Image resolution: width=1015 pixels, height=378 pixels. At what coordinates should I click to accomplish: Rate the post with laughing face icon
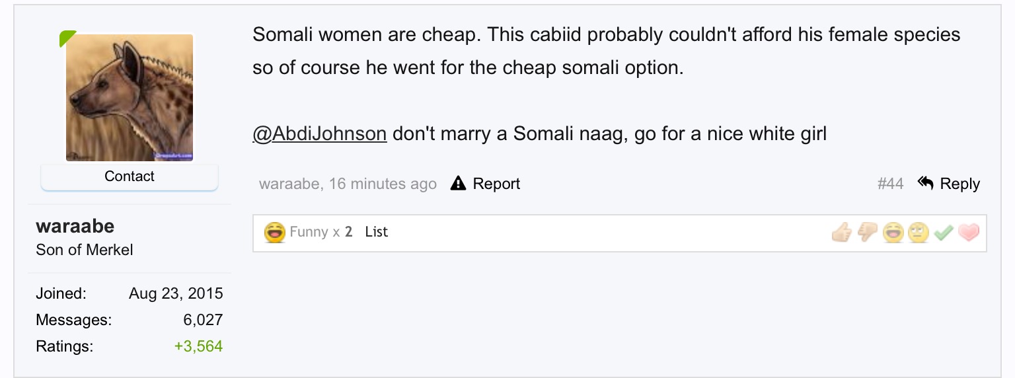tap(893, 232)
